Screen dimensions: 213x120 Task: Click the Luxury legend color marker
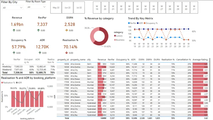pos(115,36)
